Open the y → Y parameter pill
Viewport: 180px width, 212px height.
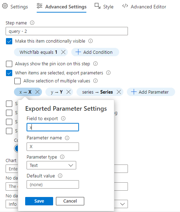click(x=57, y=92)
